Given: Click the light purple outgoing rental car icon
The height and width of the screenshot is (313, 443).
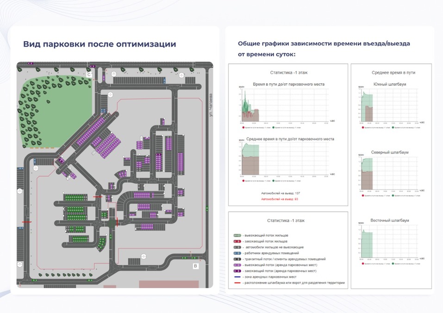Looking at the screenshot, I should point(237,265).
